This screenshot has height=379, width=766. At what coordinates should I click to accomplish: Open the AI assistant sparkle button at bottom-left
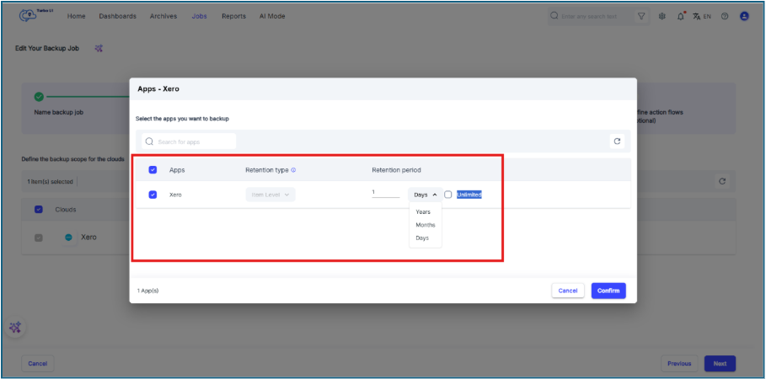(x=15, y=328)
